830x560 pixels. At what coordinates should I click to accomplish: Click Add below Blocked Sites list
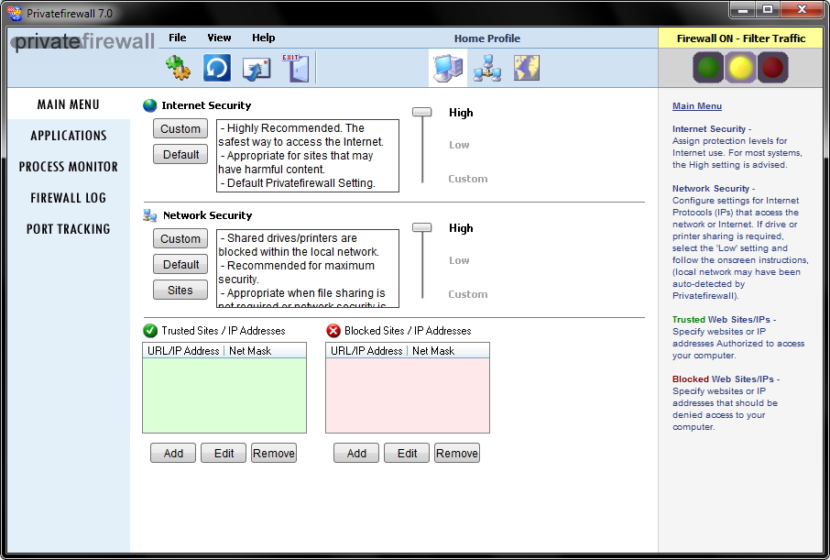356,454
